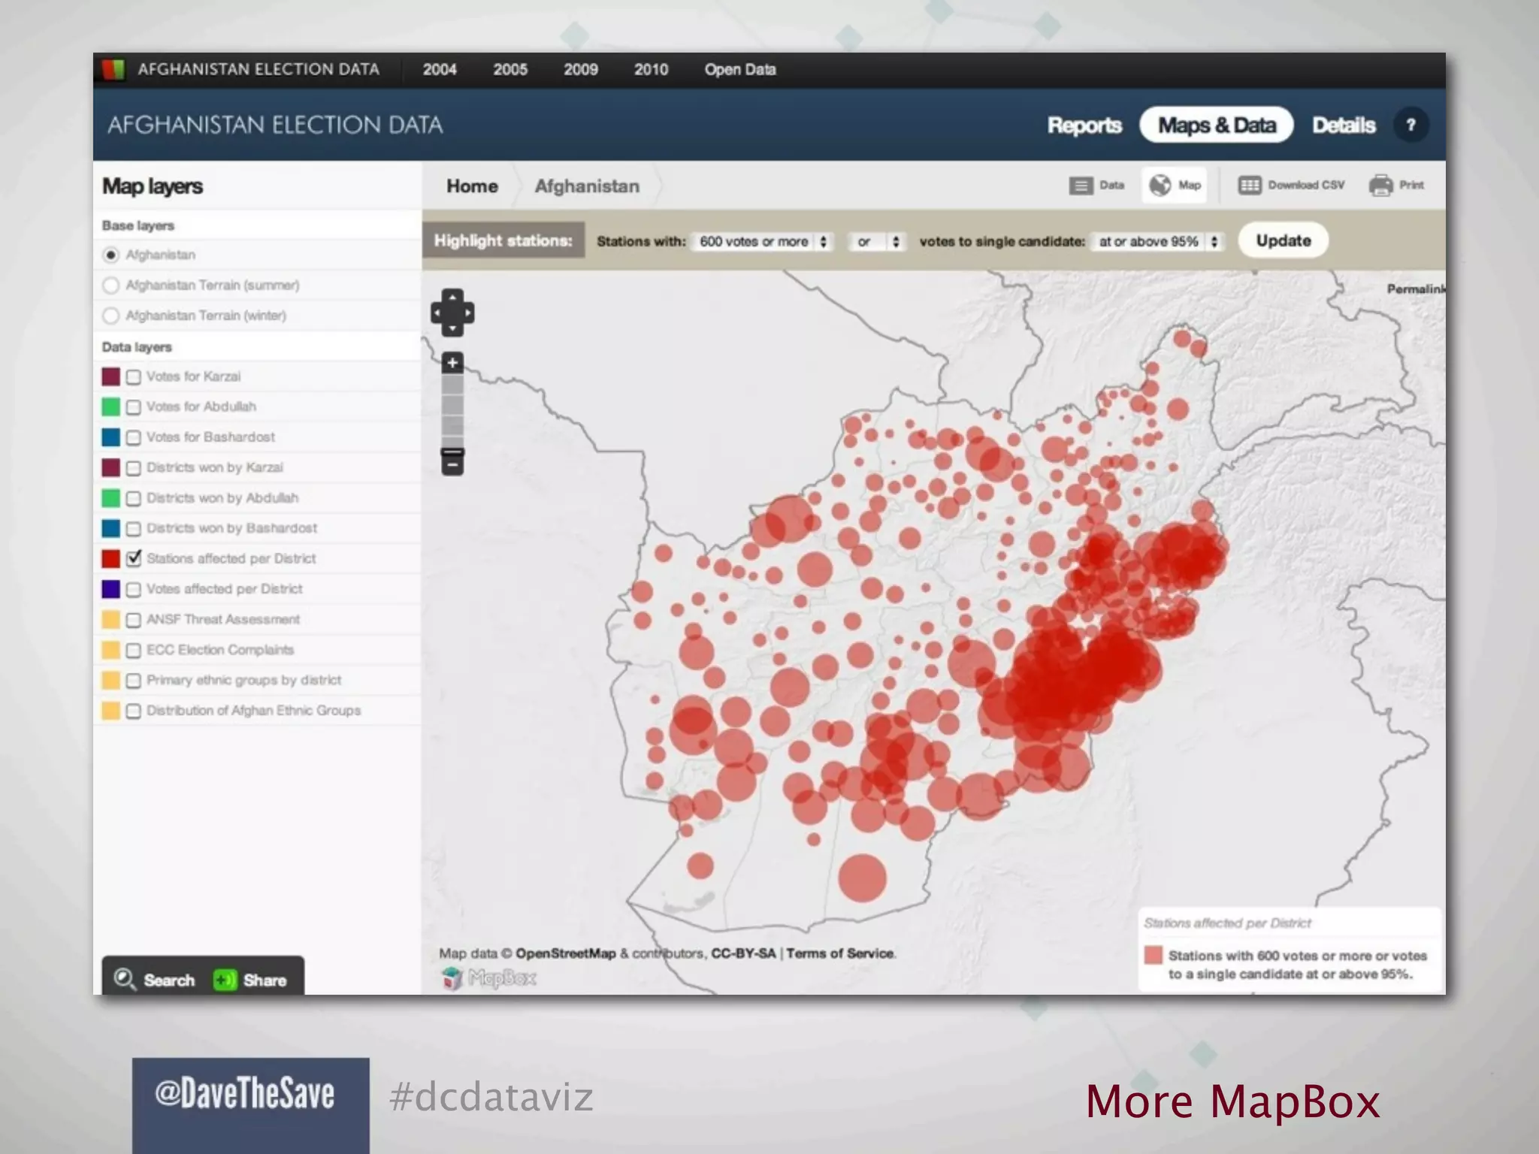Image resolution: width=1539 pixels, height=1154 pixels.
Task: Enable the Votes for Bashardost layer
Action: point(134,437)
